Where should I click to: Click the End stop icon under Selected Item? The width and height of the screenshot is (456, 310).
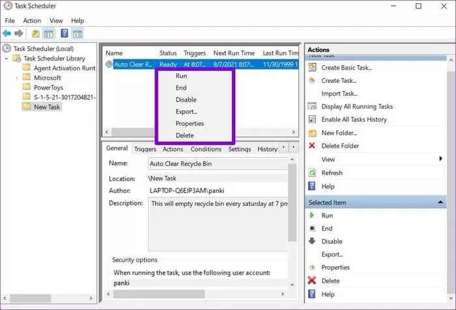(312, 228)
